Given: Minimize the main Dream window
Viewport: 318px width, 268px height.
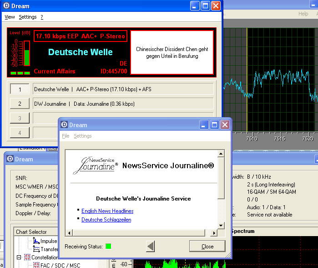Looking at the screenshot, I should click(195, 5).
